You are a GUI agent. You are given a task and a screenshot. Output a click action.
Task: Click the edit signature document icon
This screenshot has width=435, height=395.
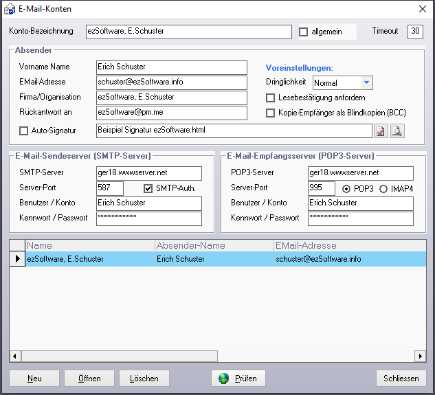(381, 131)
